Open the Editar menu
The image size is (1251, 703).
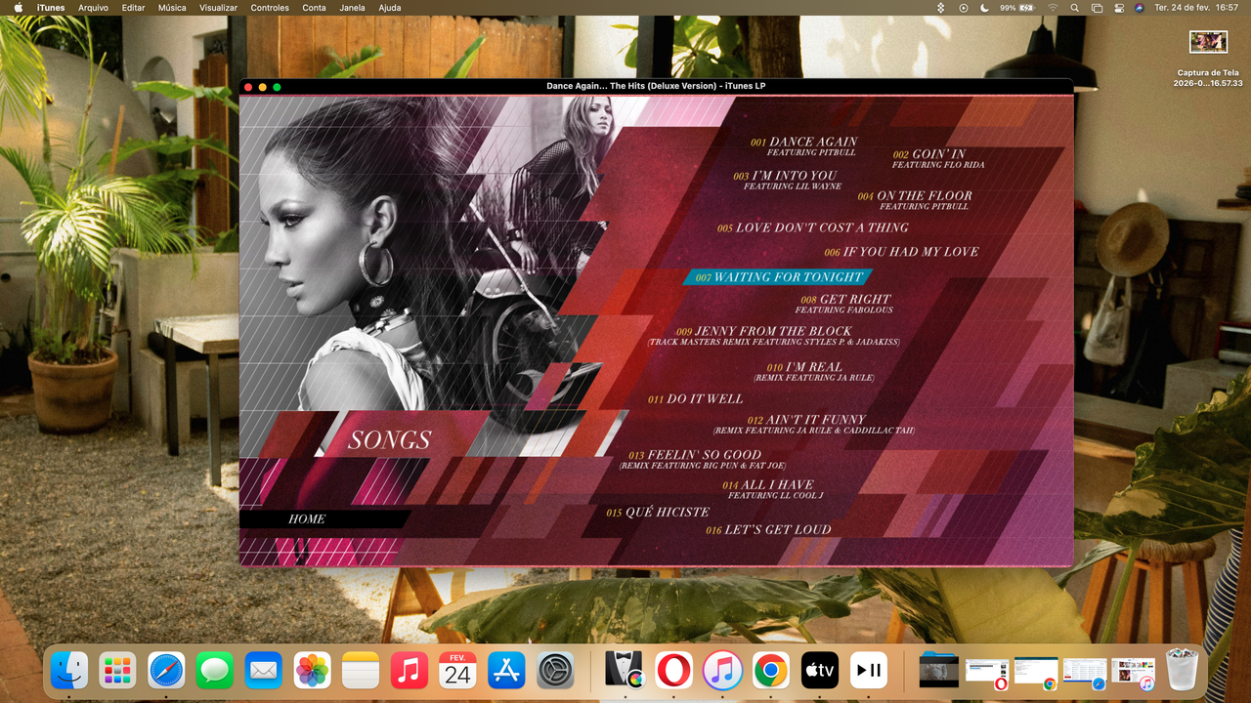pos(133,8)
